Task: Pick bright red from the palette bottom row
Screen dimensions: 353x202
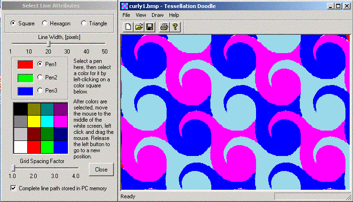Action: pyautogui.click(x=34, y=147)
